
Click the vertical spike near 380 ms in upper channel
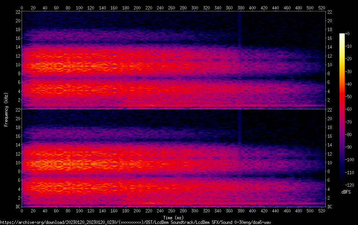point(239,30)
